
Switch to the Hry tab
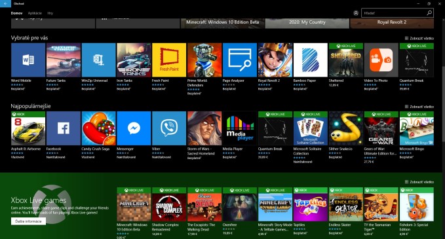50,13
